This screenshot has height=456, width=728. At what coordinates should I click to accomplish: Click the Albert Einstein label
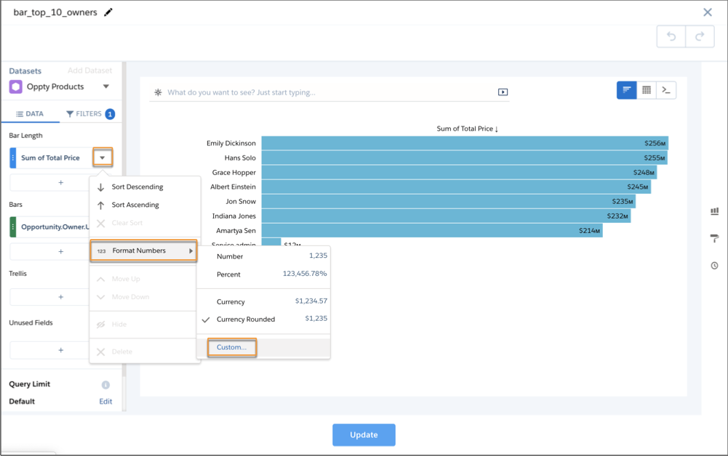pyautogui.click(x=233, y=187)
